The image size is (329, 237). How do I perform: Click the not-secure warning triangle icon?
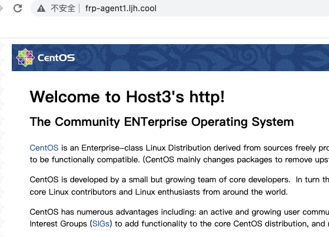[41, 9]
